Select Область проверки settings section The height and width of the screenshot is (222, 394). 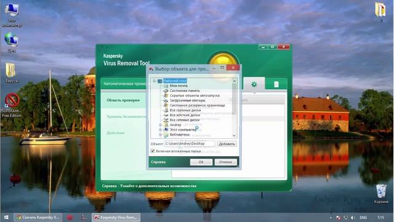click(x=123, y=100)
